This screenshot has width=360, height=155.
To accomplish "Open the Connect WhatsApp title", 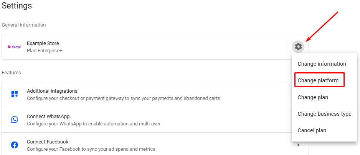I will (48, 117).
